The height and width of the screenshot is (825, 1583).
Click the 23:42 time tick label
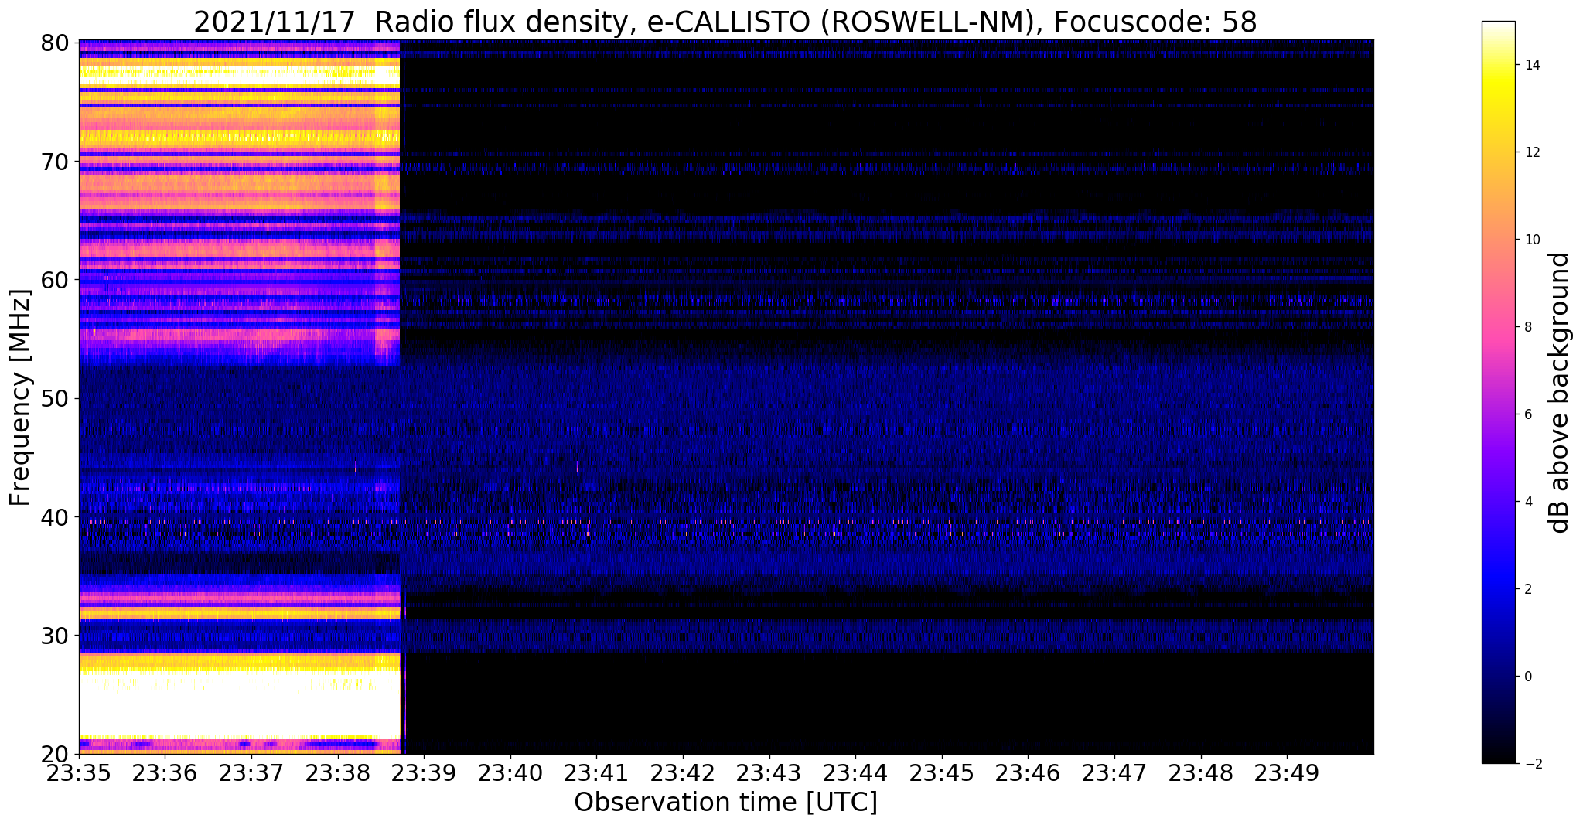pyautogui.click(x=683, y=772)
